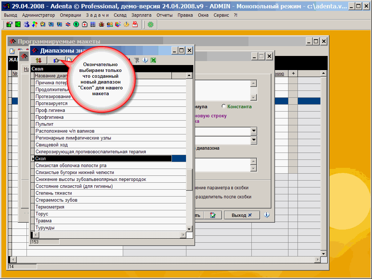Screen dimensions: 372x279
Task: Click the pointing-hand select button in Диапазоны toolbar
Action: [x=56, y=60]
